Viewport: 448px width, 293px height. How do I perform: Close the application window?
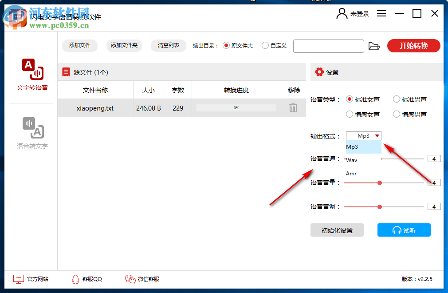click(x=435, y=13)
